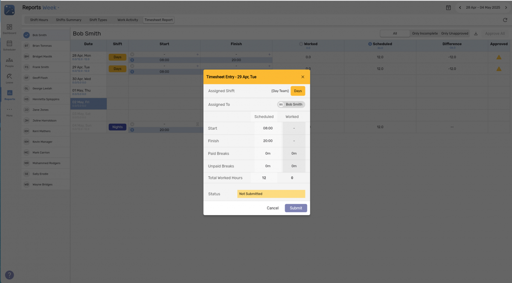Viewport: 512px width, 283px height.
Task: Open the help question mark button
Action: coord(9,275)
